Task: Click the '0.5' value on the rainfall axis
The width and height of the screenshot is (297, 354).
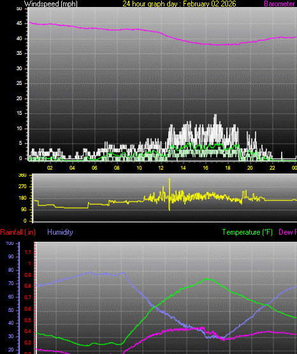Action: pyautogui.click(x=28, y=321)
